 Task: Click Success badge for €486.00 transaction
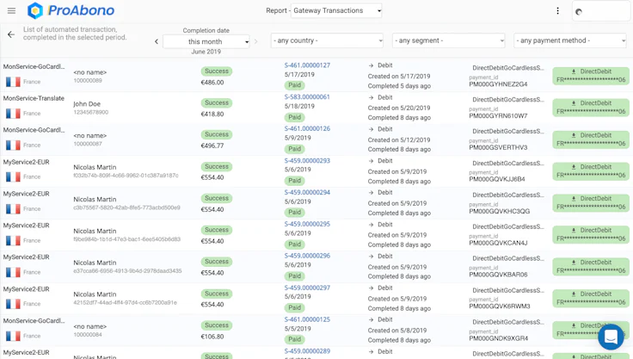[217, 71]
